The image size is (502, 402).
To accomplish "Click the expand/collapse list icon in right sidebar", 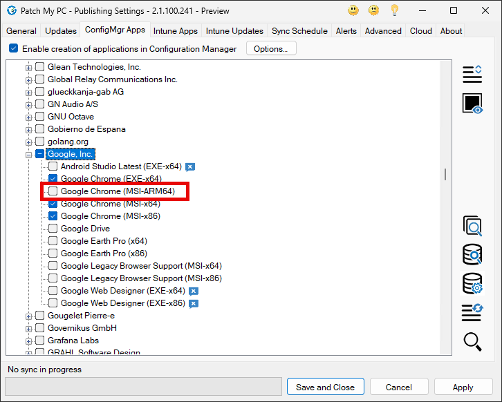I will (x=472, y=74).
